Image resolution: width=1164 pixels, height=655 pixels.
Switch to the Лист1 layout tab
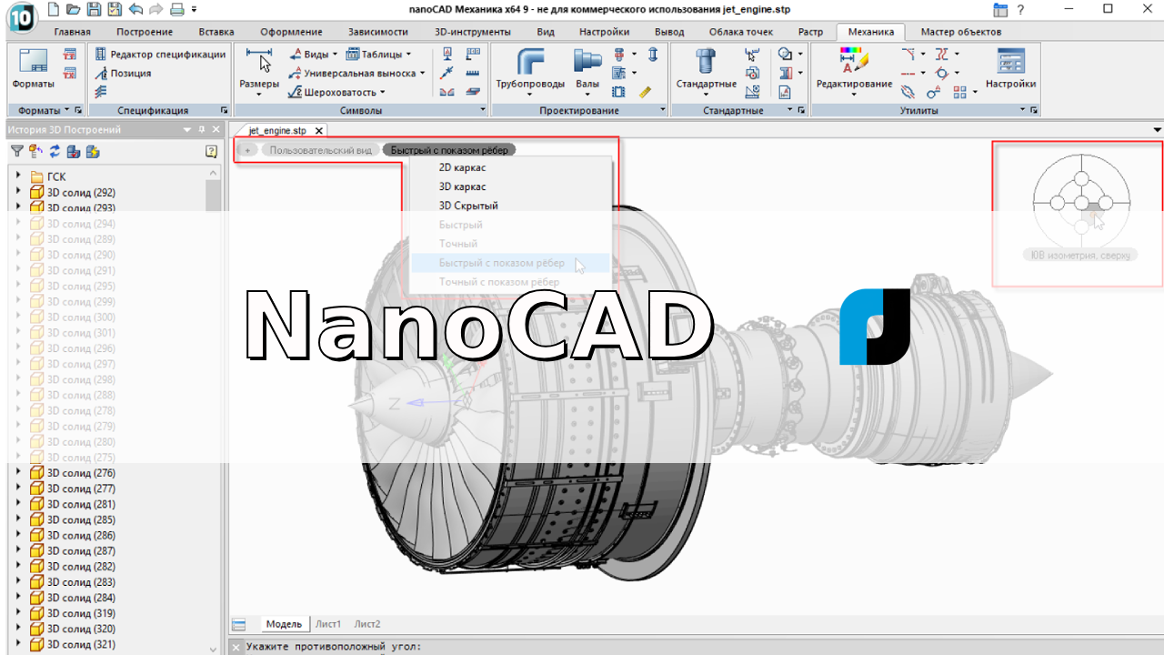click(x=328, y=624)
